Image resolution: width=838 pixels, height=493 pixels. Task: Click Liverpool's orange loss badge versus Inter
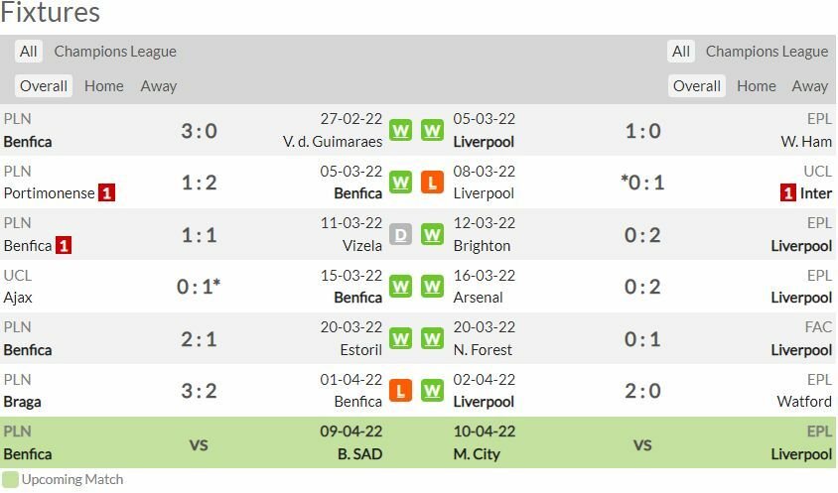[x=432, y=183]
